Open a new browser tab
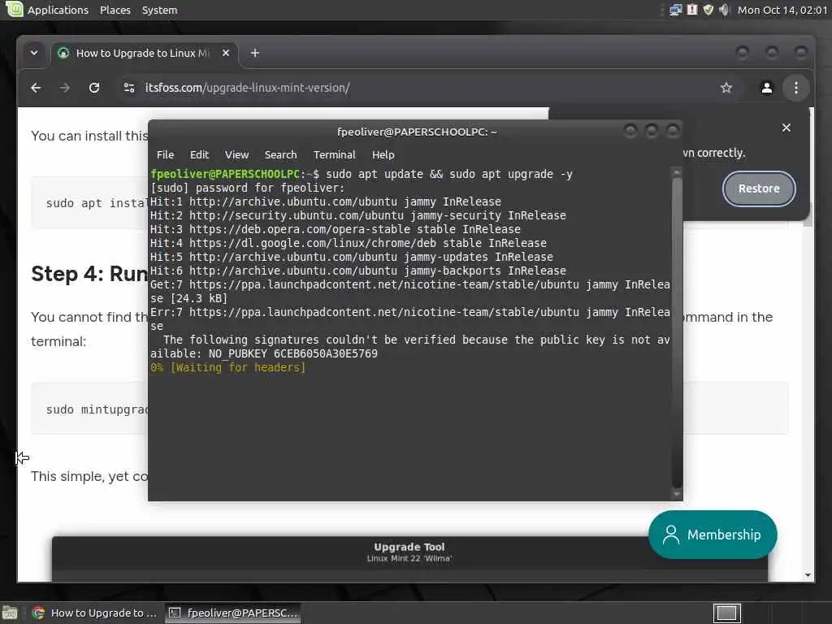 [254, 53]
